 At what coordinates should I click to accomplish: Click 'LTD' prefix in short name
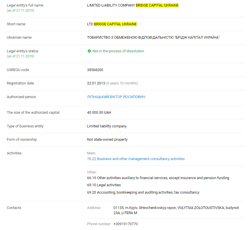90,24
